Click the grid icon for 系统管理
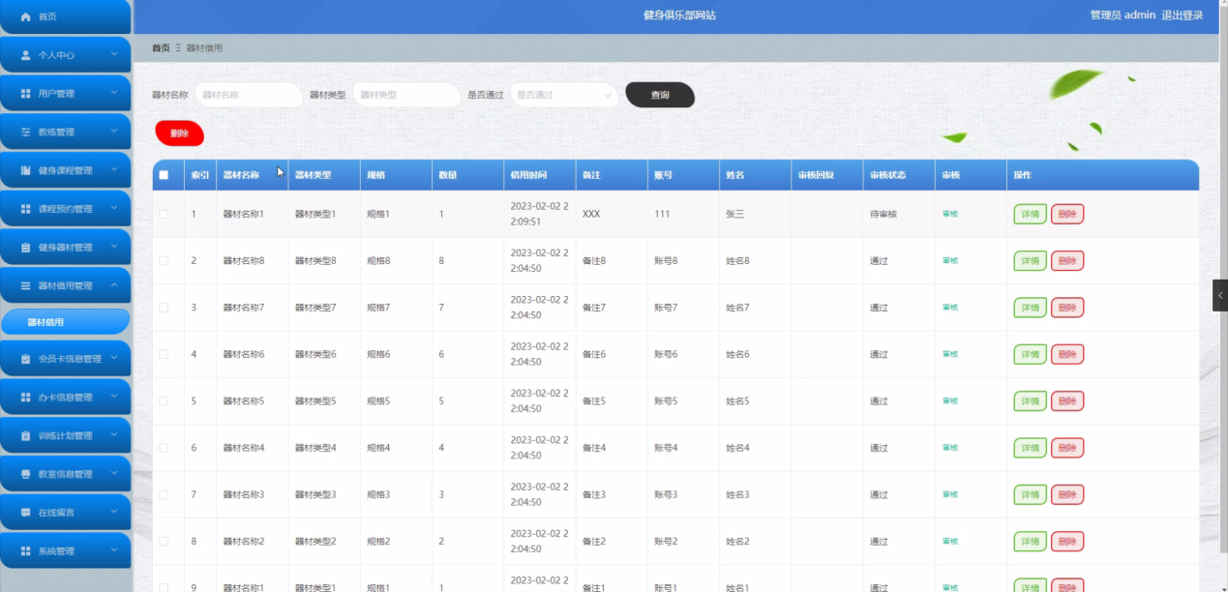 click(x=26, y=551)
